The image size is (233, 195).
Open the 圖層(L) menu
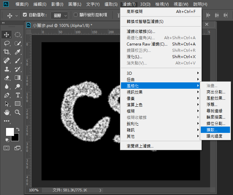coord(75,4)
